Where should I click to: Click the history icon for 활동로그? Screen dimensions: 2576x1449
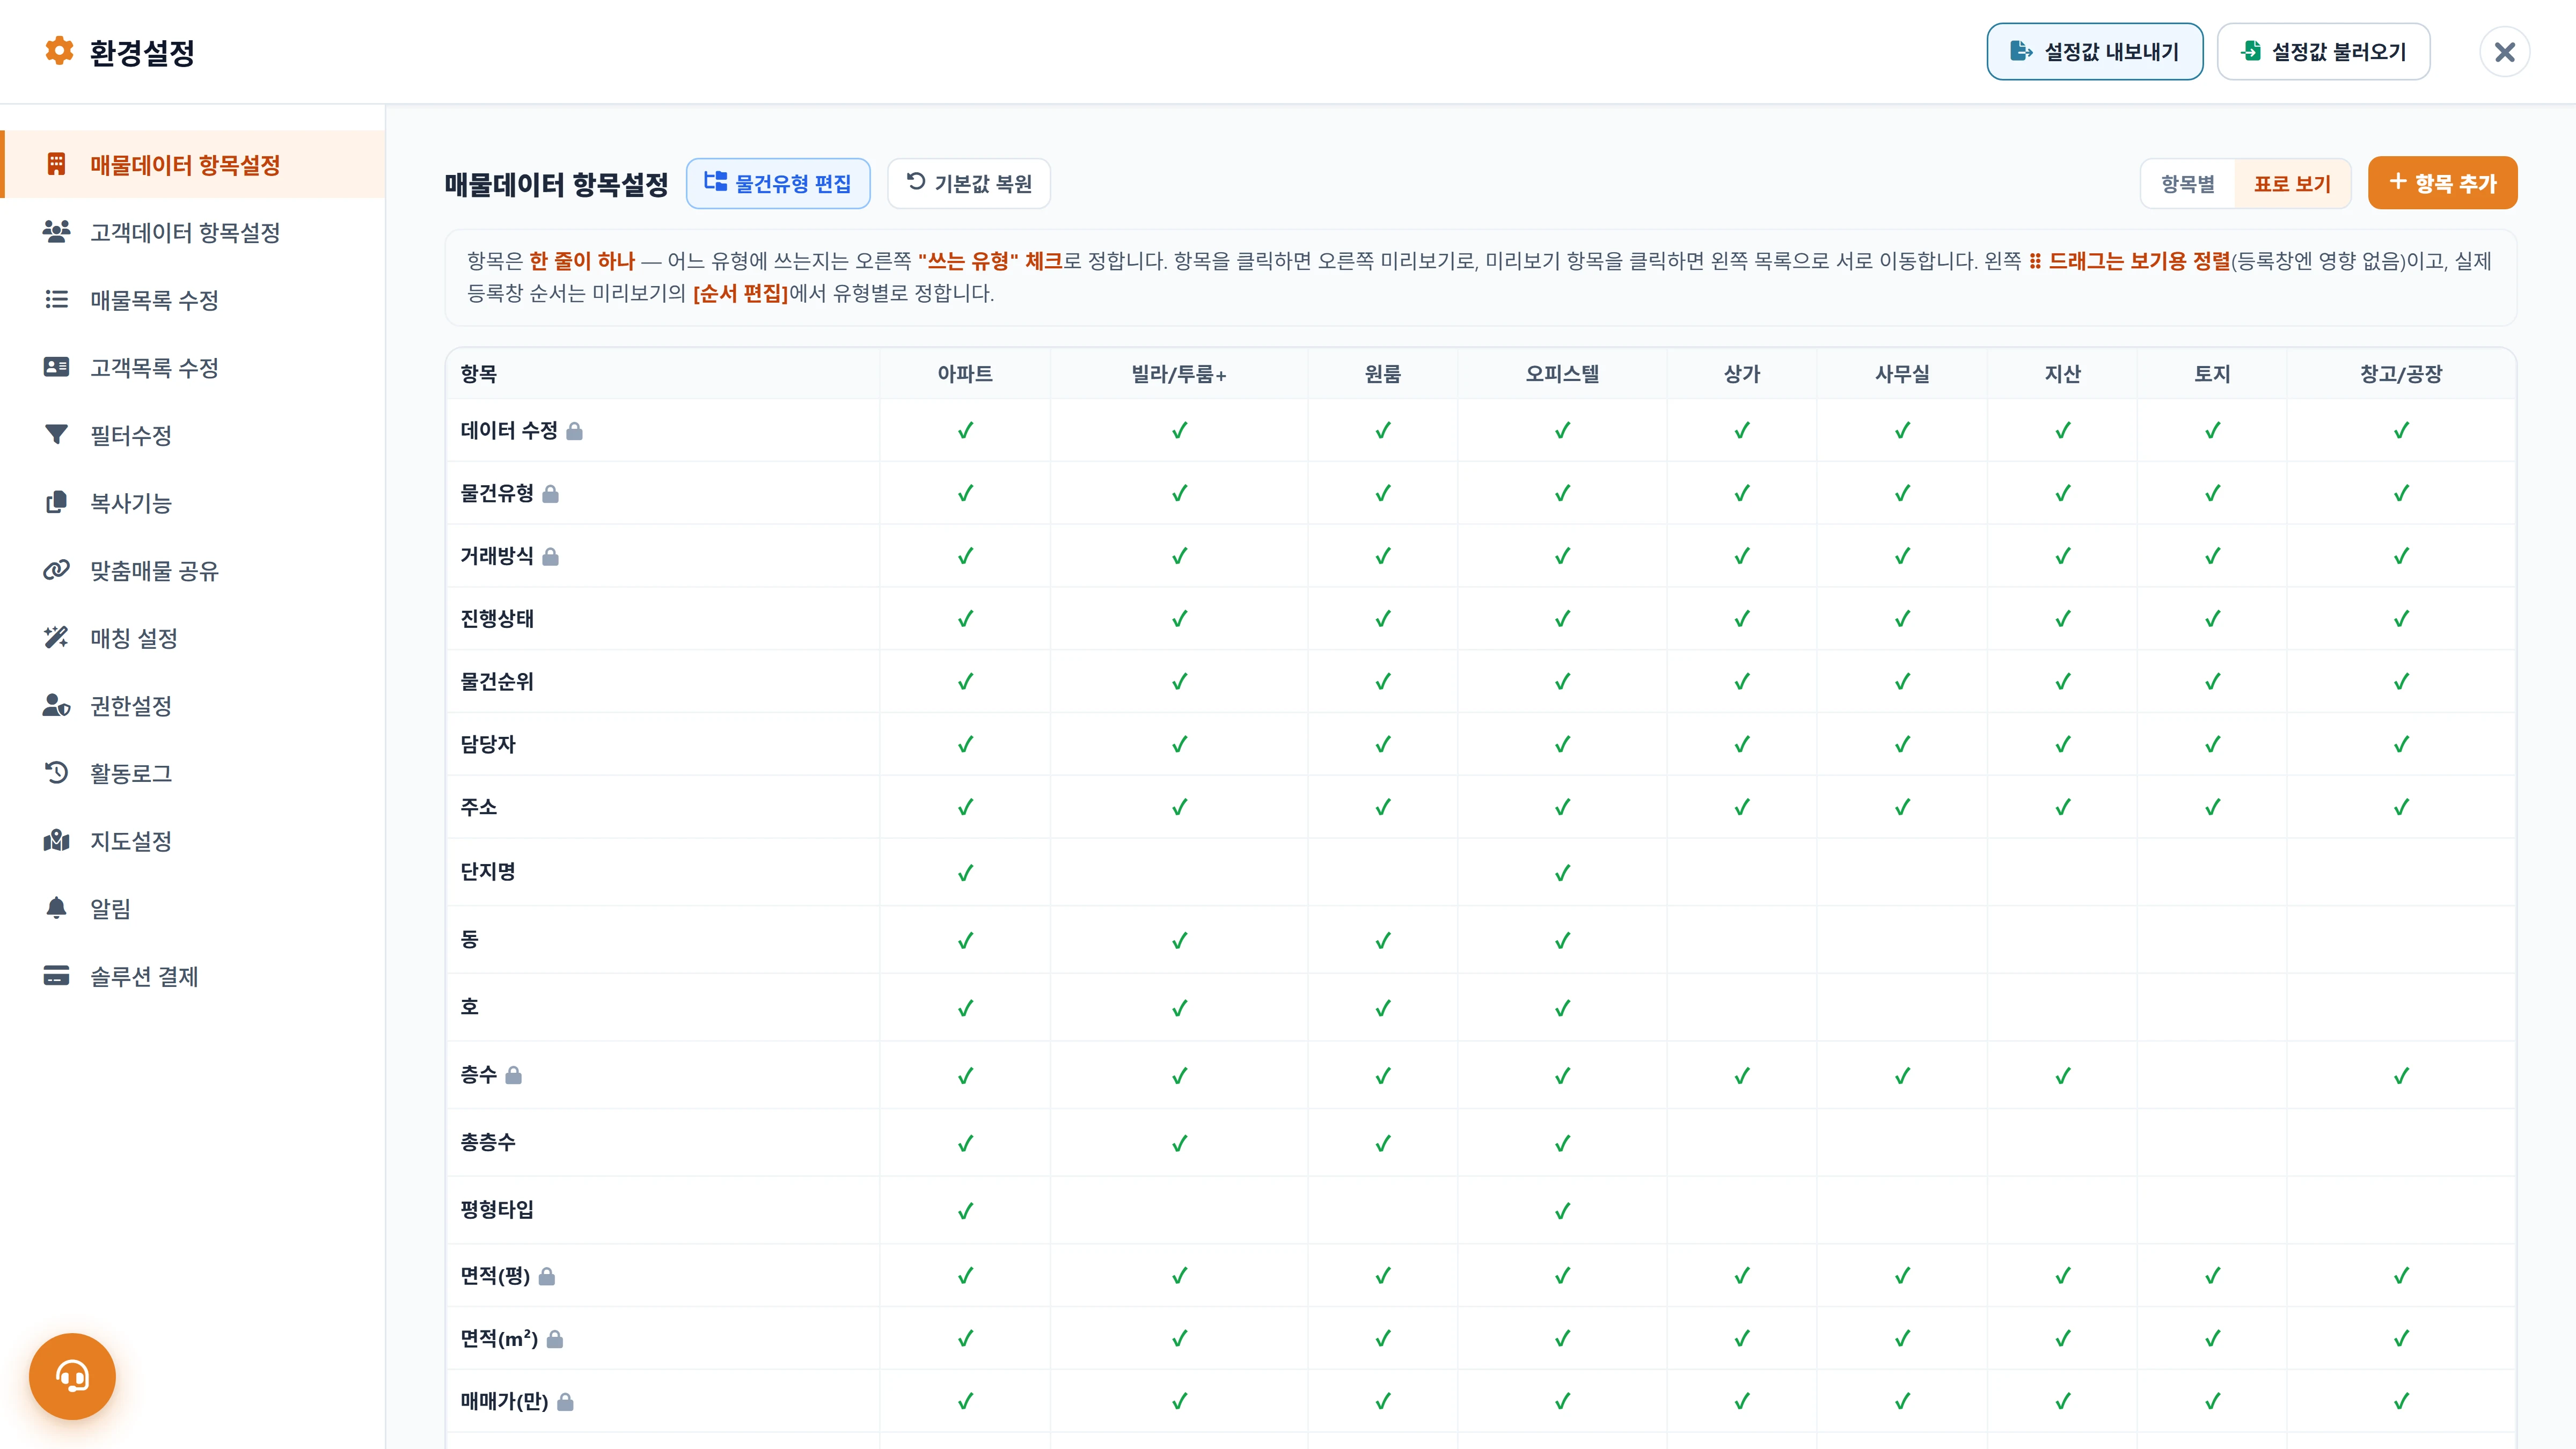[56, 772]
